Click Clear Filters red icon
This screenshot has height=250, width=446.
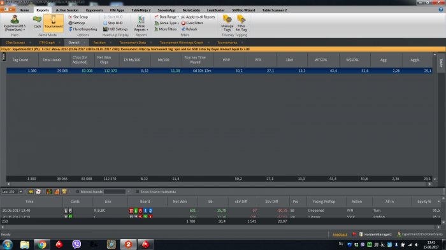click(183, 23)
